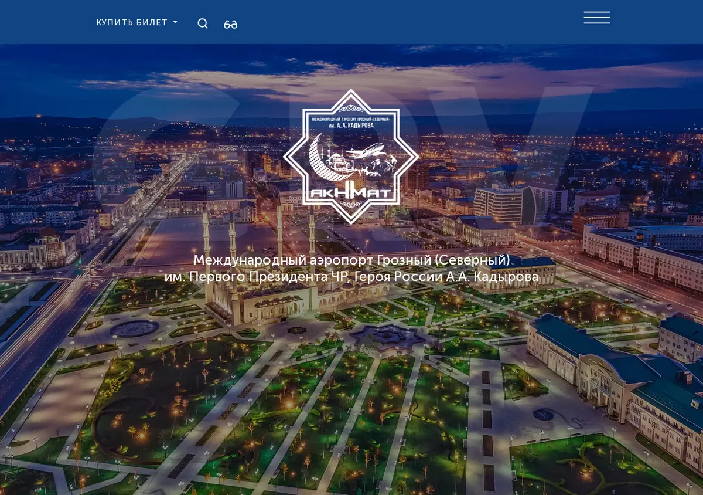This screenshot has height=495, width=703.
Task: Click the им. Первого Президента ЧР text line
Action: click(x=351, y=277)
